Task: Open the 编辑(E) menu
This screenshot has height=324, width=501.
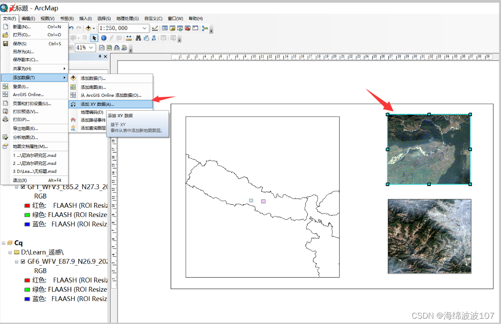Action: coord(28,19)
